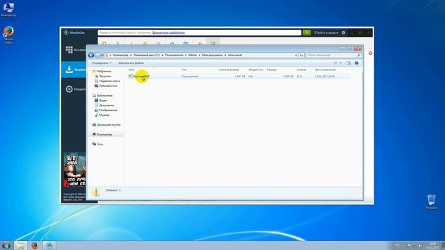Refresh the Explorer folder view
Viewport: 445px width, 250px height.
pyautogui.click(x=301, y=55)
